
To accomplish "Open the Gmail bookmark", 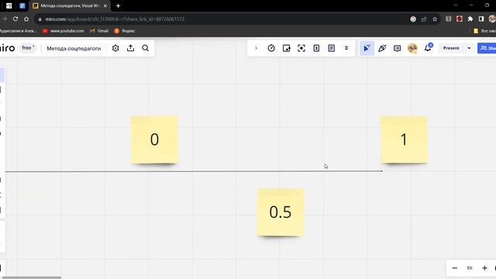I will (x=99, y=31).
